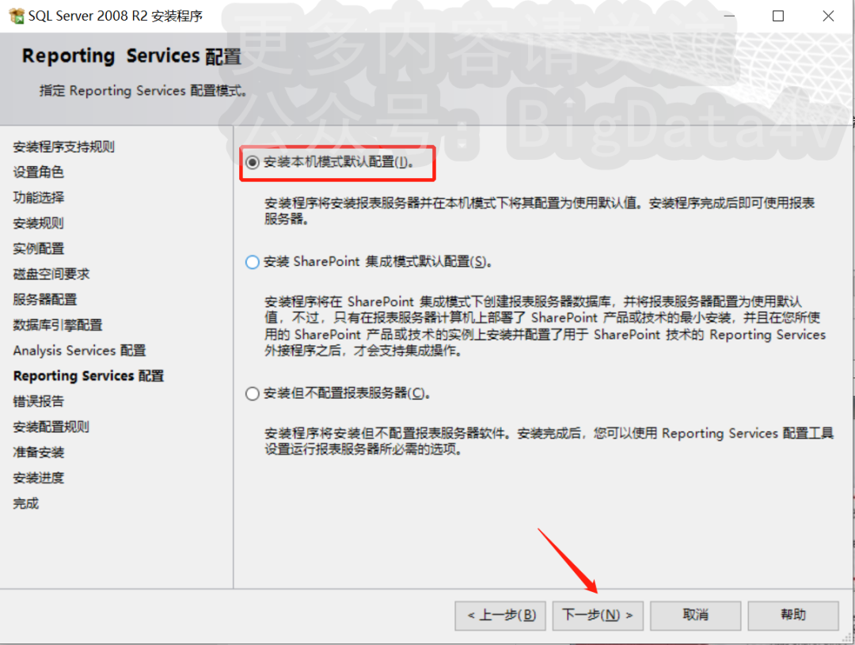855x645 pixels.
Task: Select the 错误报告 step in sidebar
Action: point(38,402)
